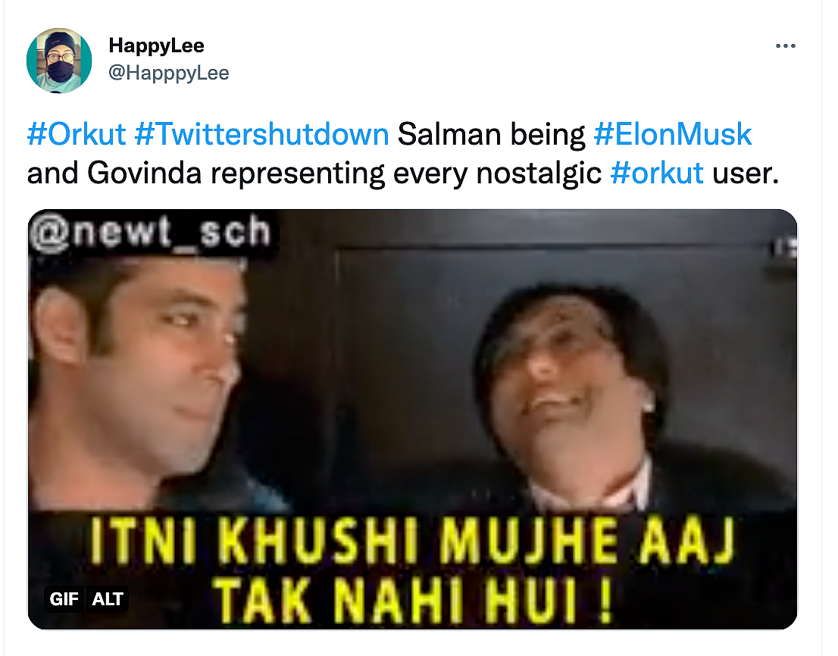Click the word 'user.' ending the tweet

click(746, 173)
